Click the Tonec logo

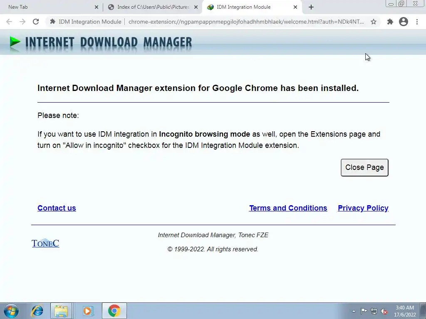[45, 243]
